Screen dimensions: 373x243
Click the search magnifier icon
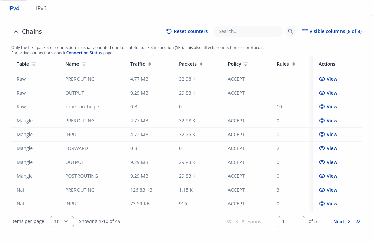290,31
